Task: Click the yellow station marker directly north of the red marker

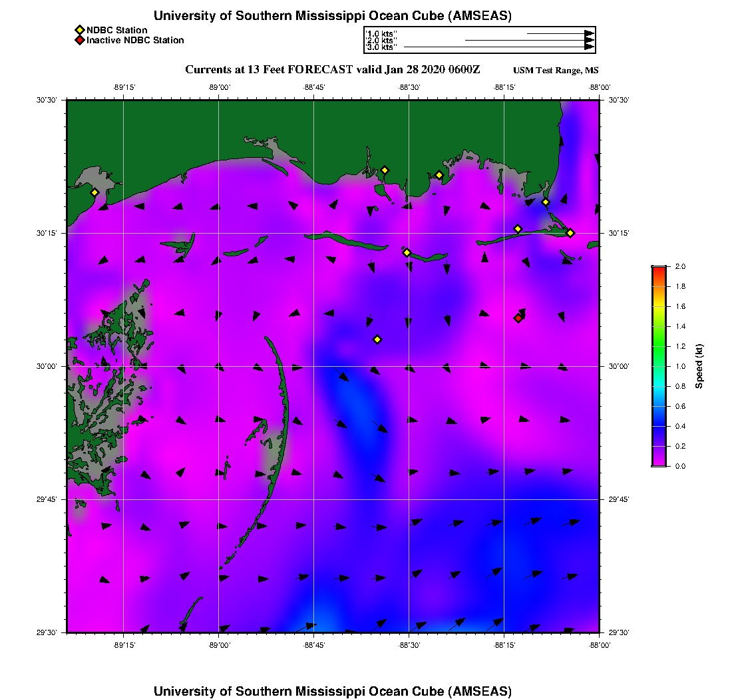Action: 518,229
